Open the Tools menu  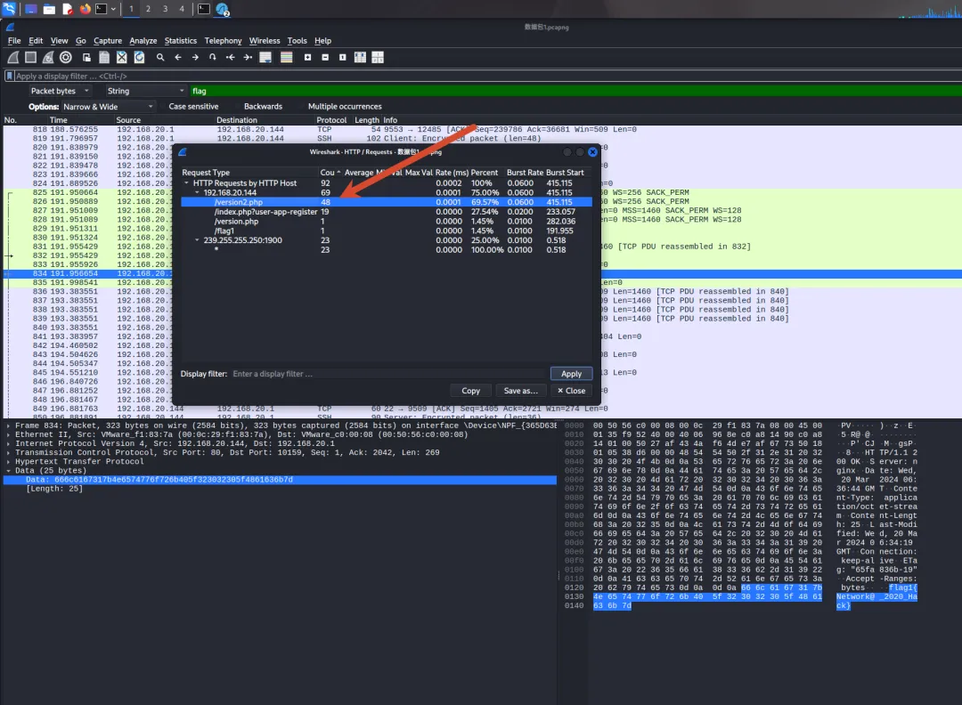click(x=297, y=41)
